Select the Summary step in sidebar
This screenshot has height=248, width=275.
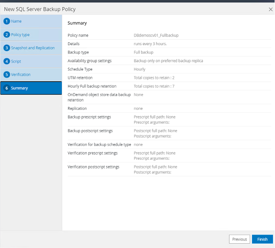click(x=19, y=88)
